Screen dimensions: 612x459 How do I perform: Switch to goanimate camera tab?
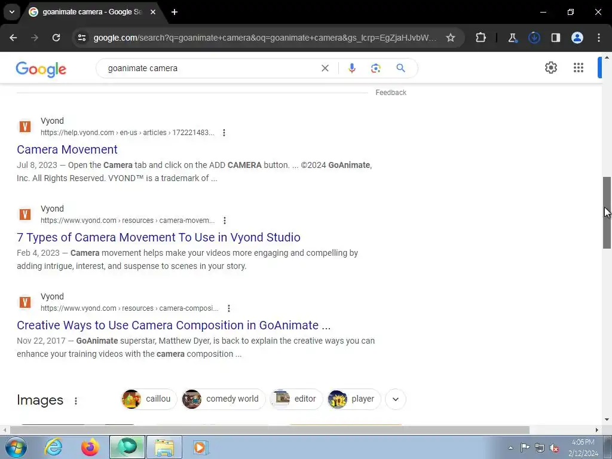pyautogui.click(x=93, y=12)
